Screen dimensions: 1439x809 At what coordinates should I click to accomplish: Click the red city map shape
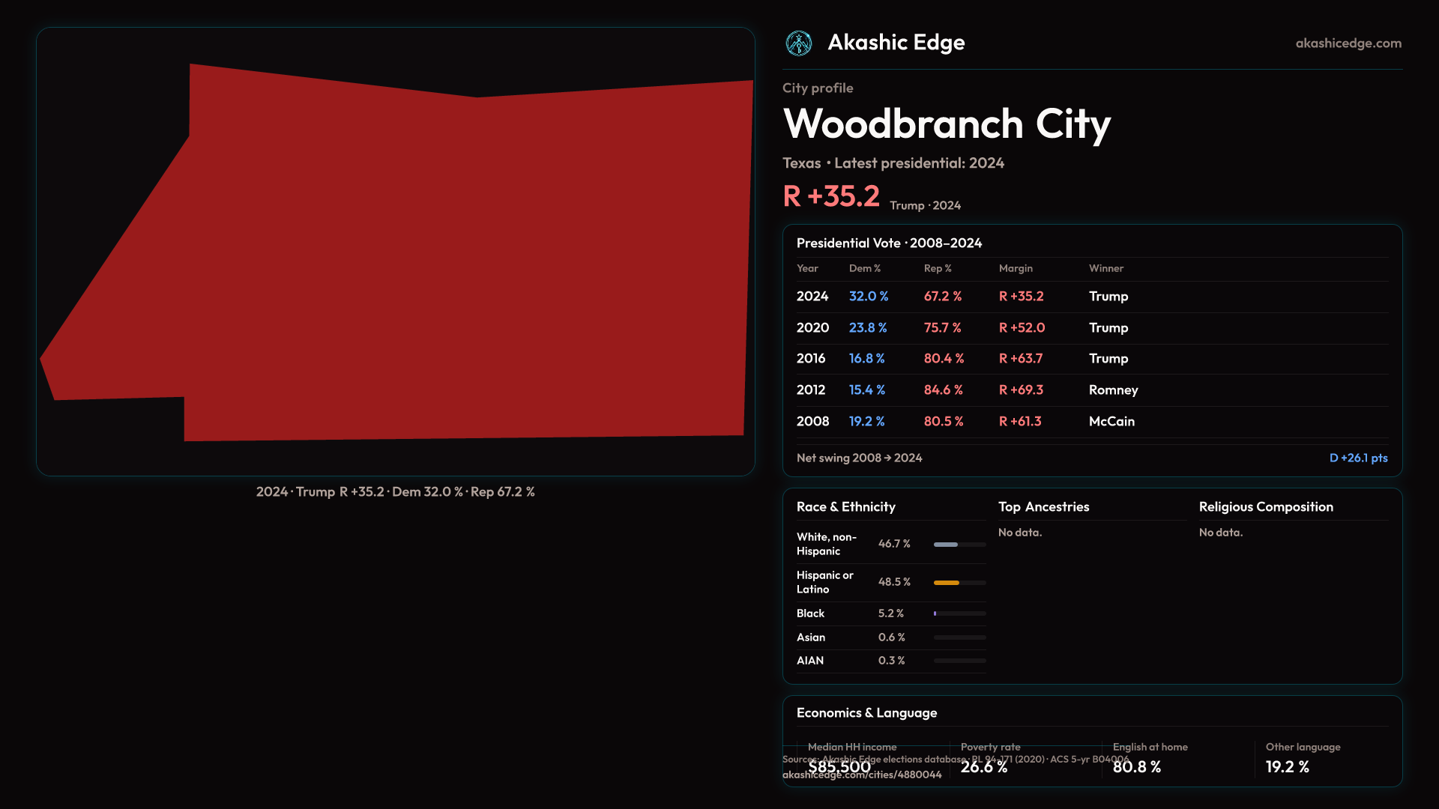pos(450,262)
